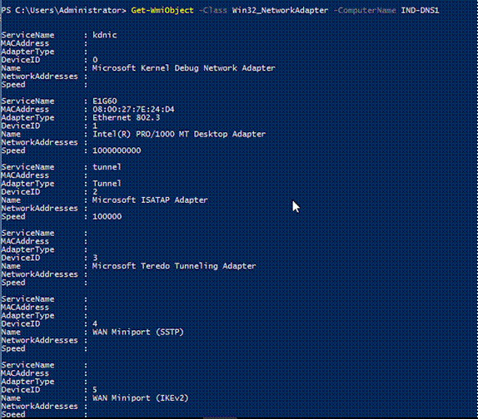This screenshot has width=478, height=419.
Task: Click Intel(R) PRO/1000 MT Desktop Adapter name
Action: [x=179, y=134]
